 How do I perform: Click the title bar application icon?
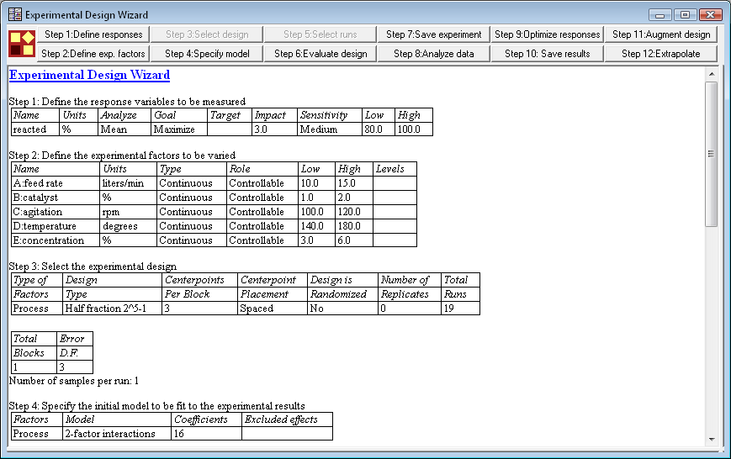point(14,15)
